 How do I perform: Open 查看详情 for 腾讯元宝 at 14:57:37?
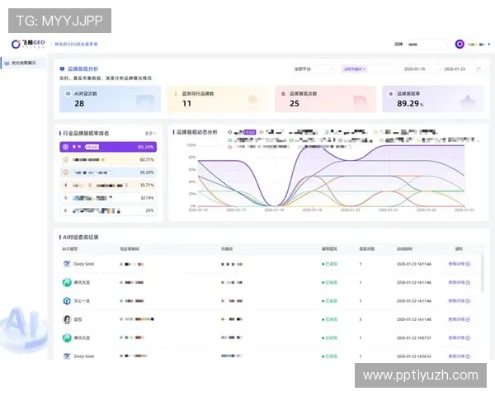click(x=459, y=338)
